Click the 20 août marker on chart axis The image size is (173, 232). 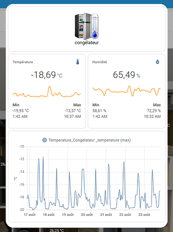[87, 215]
